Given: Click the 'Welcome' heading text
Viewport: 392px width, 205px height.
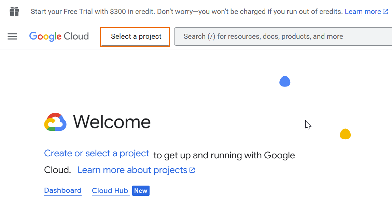Looking at the screenshot, I should tap(112, 122).
